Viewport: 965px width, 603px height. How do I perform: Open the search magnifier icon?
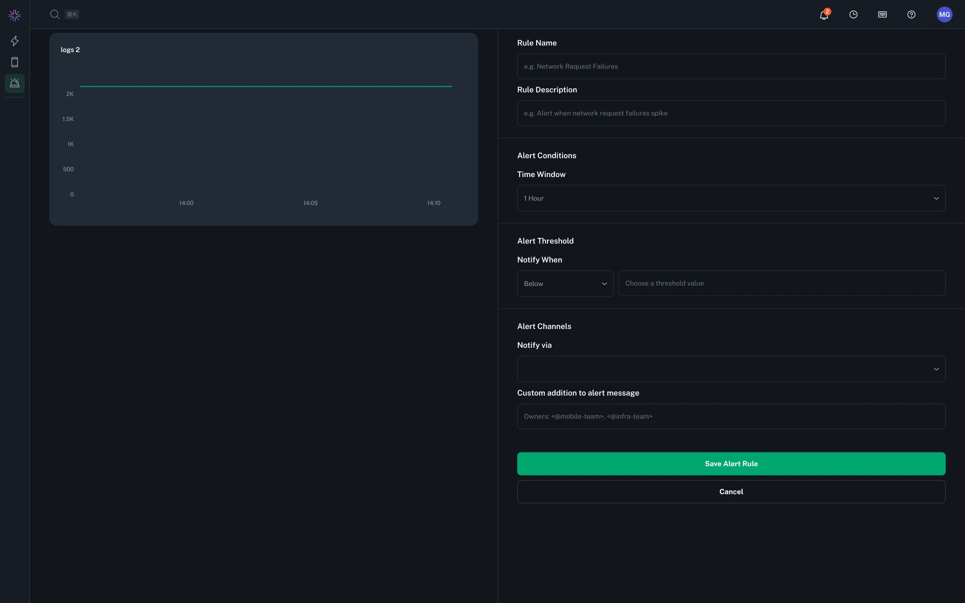[55, 14]
